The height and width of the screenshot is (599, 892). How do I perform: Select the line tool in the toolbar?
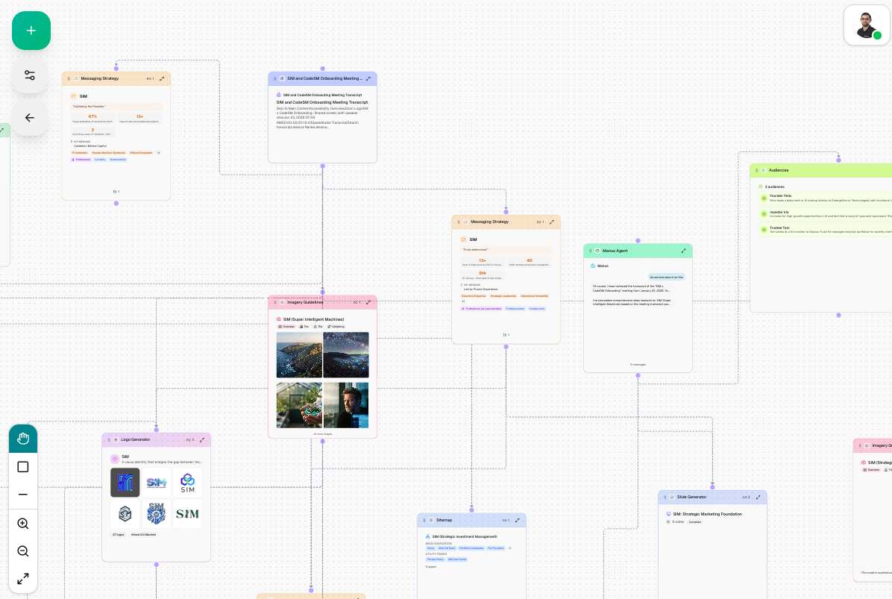[23, 495]
